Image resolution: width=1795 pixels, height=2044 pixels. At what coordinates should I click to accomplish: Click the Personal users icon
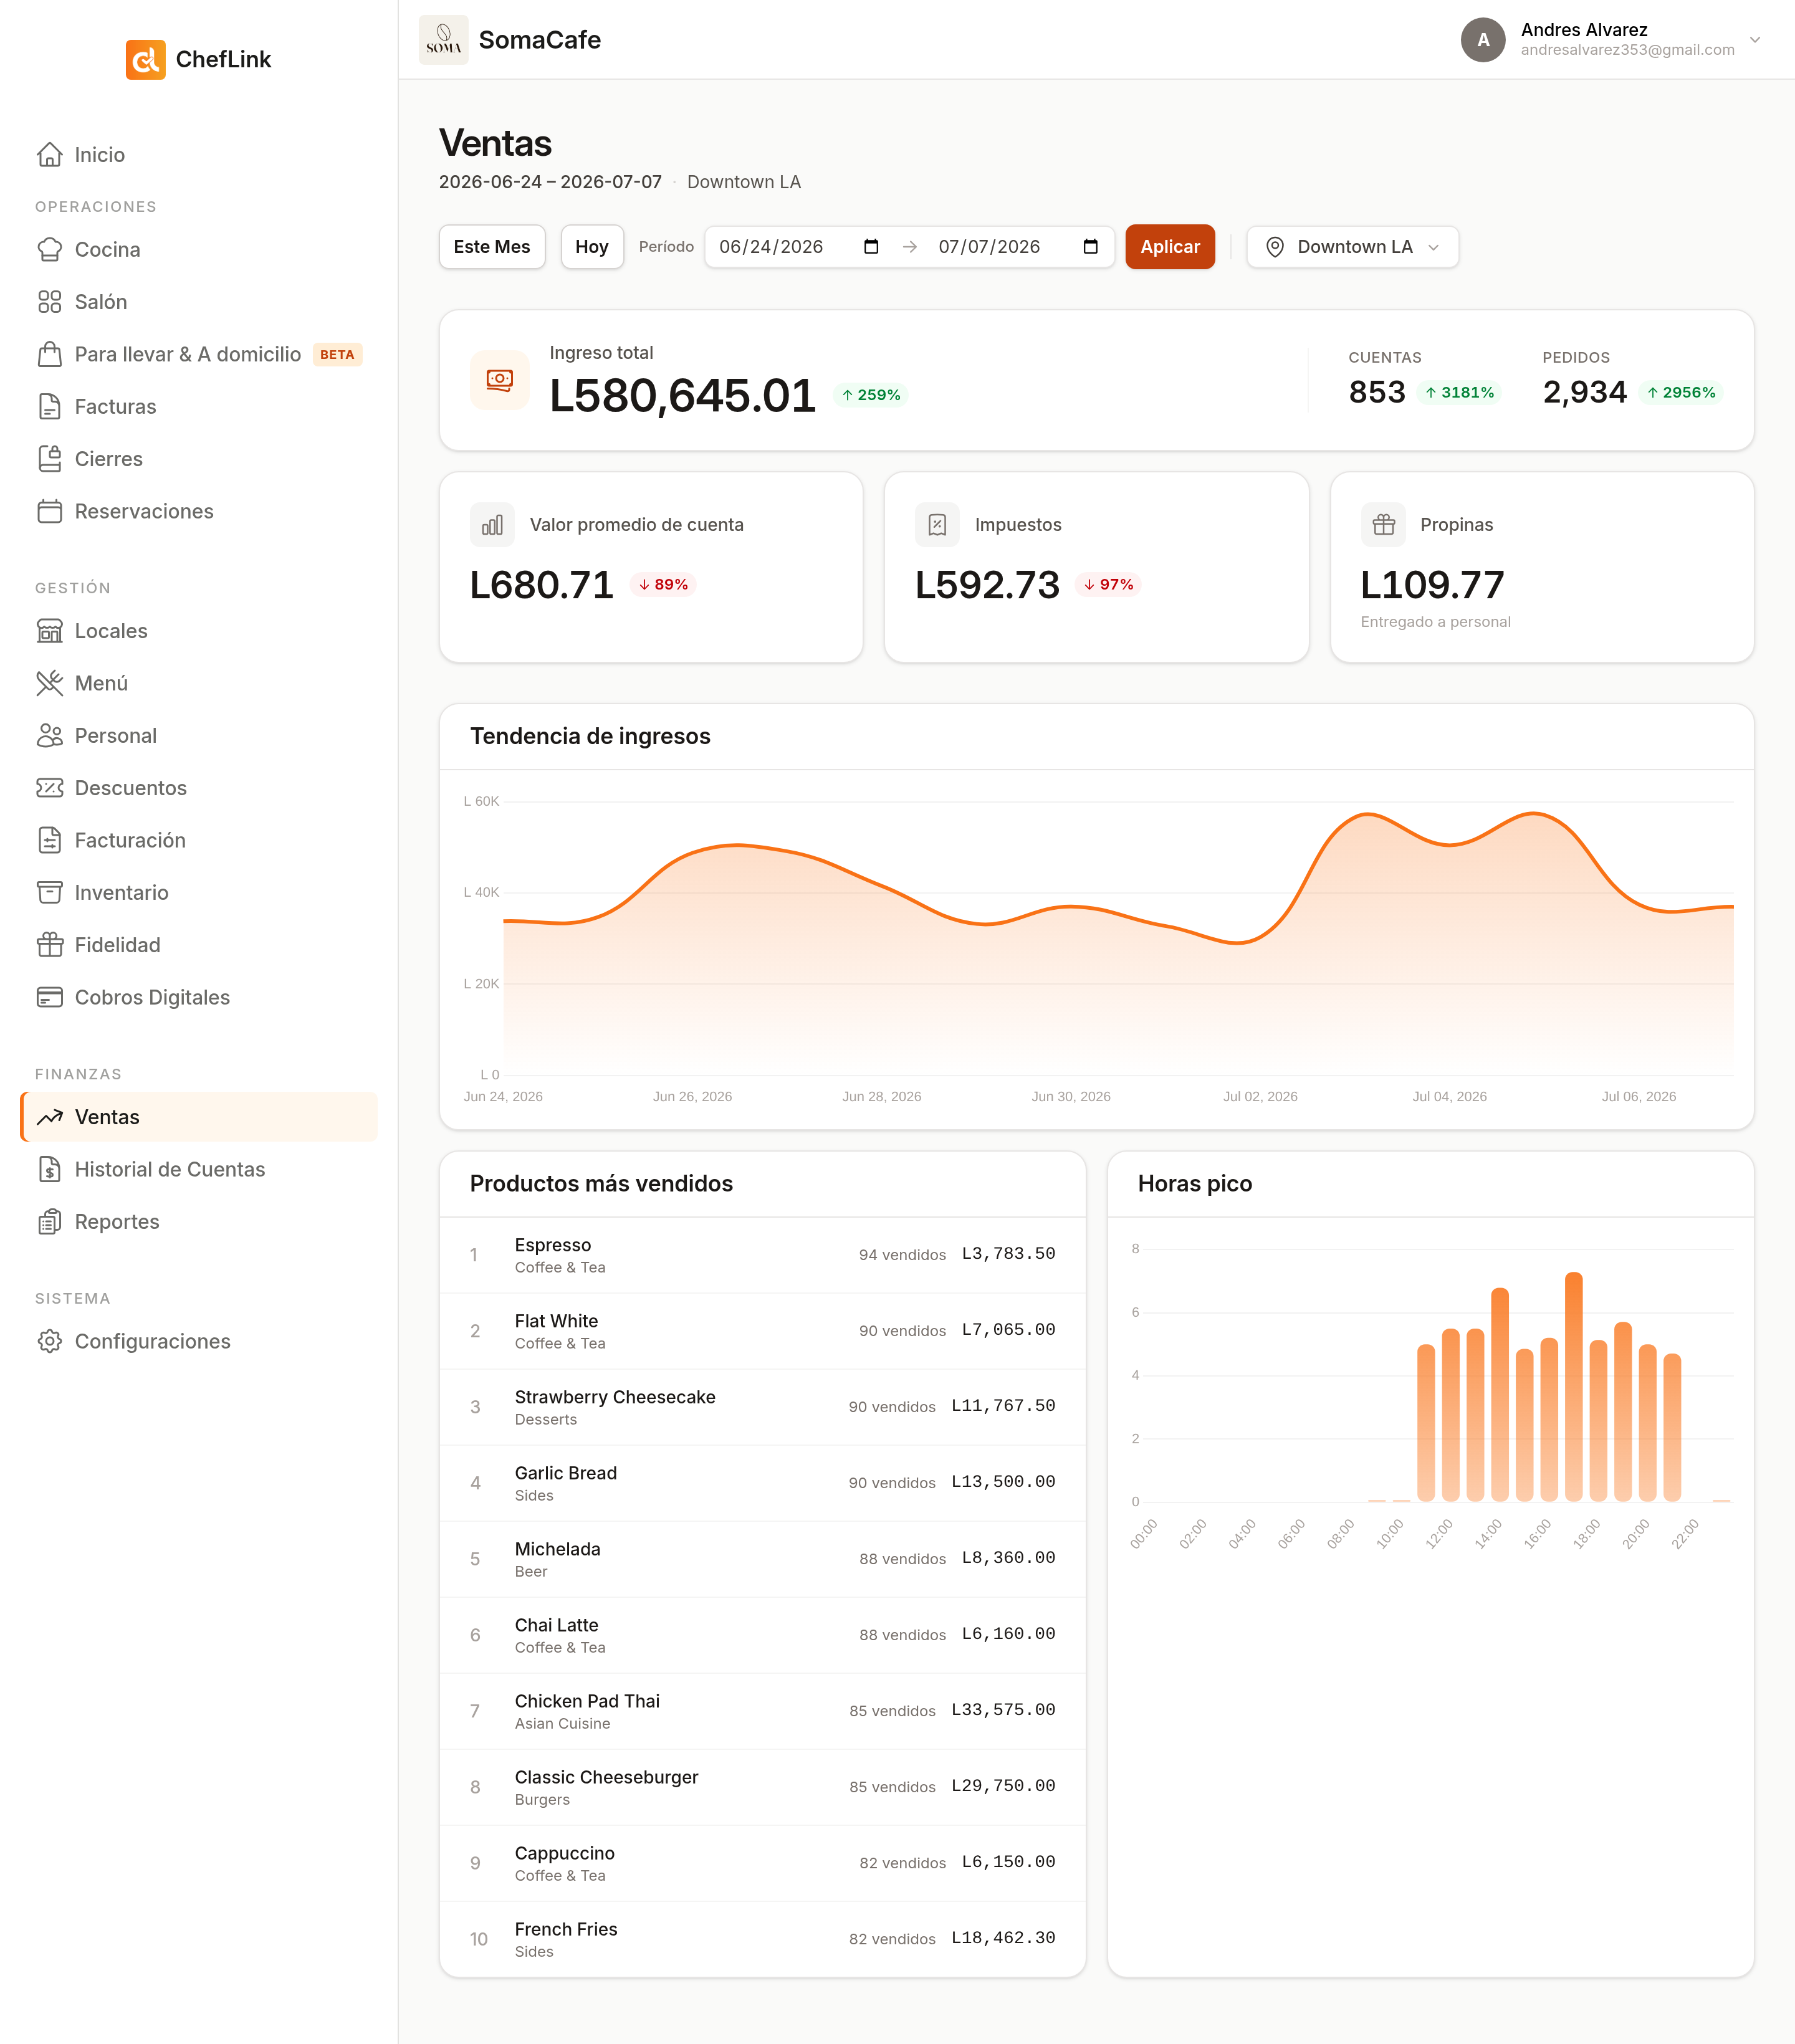click(50, 736)
